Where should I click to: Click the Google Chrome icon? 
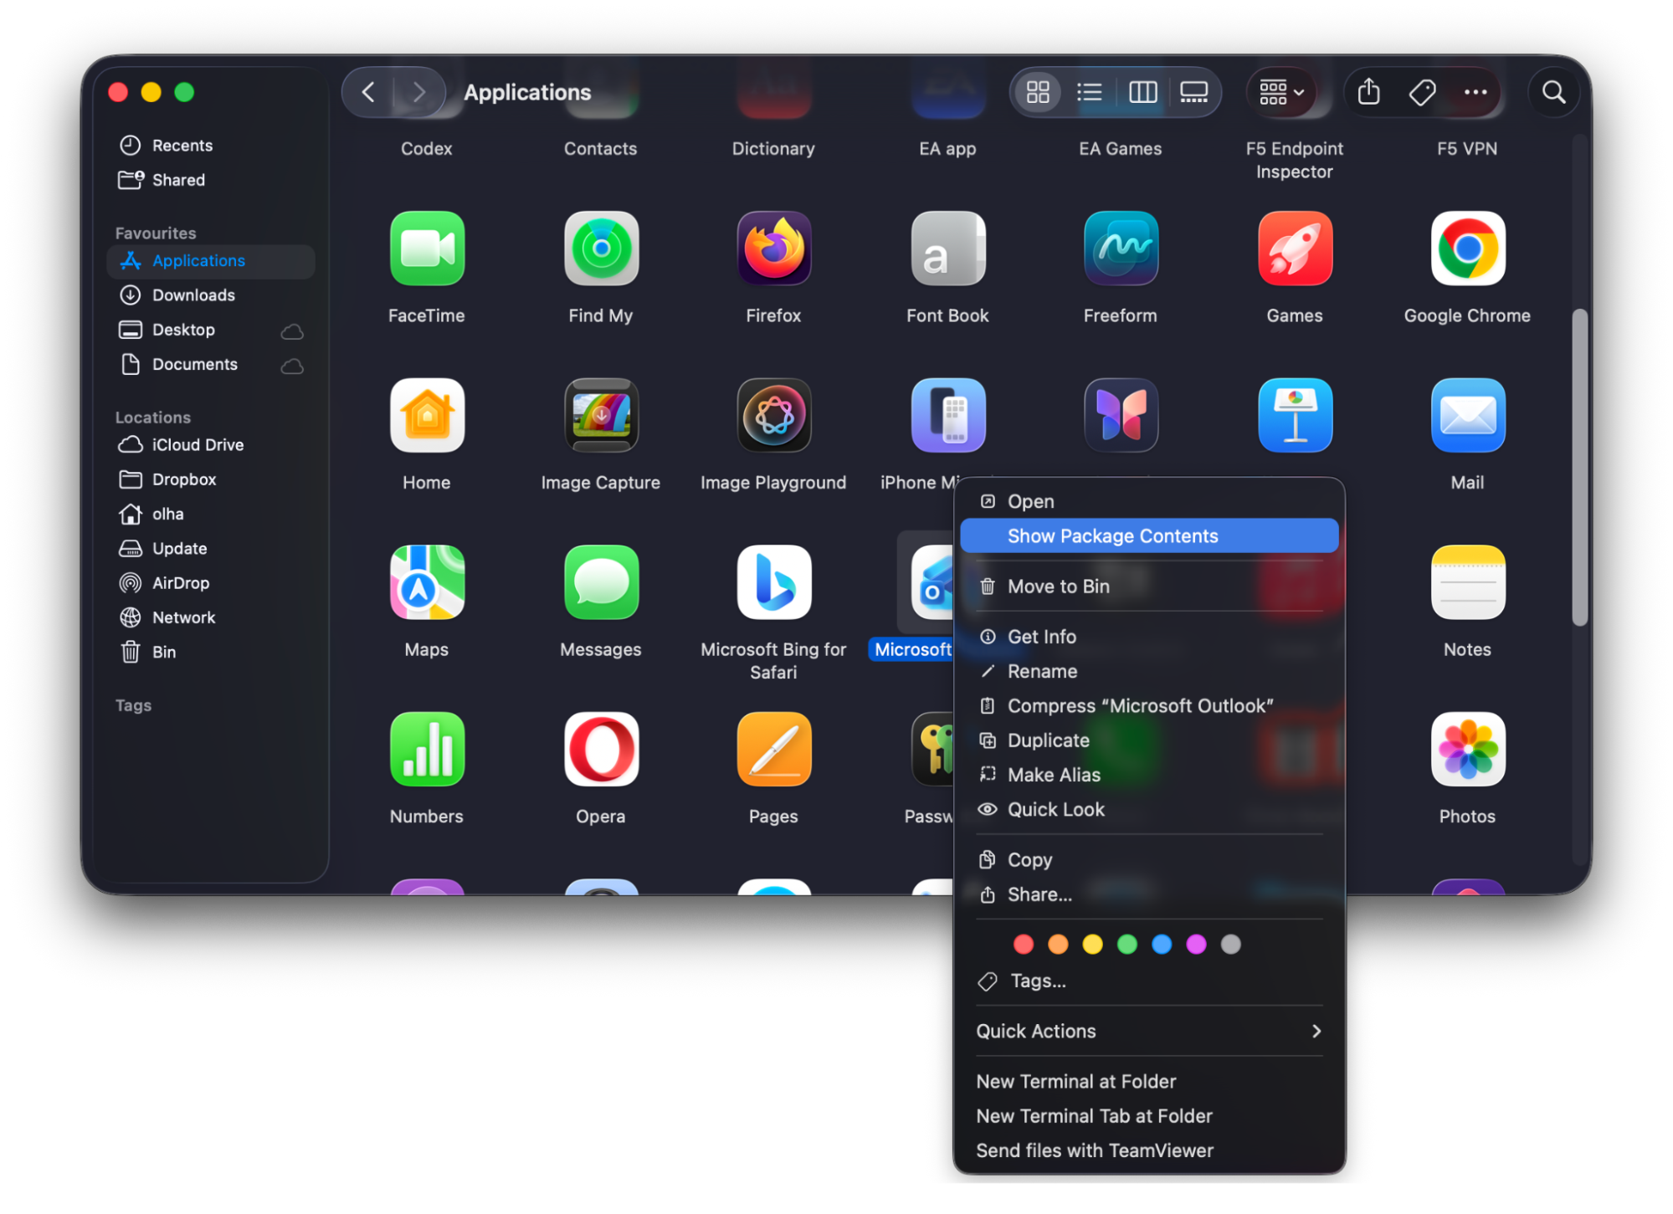click(x=1468, y=248)
